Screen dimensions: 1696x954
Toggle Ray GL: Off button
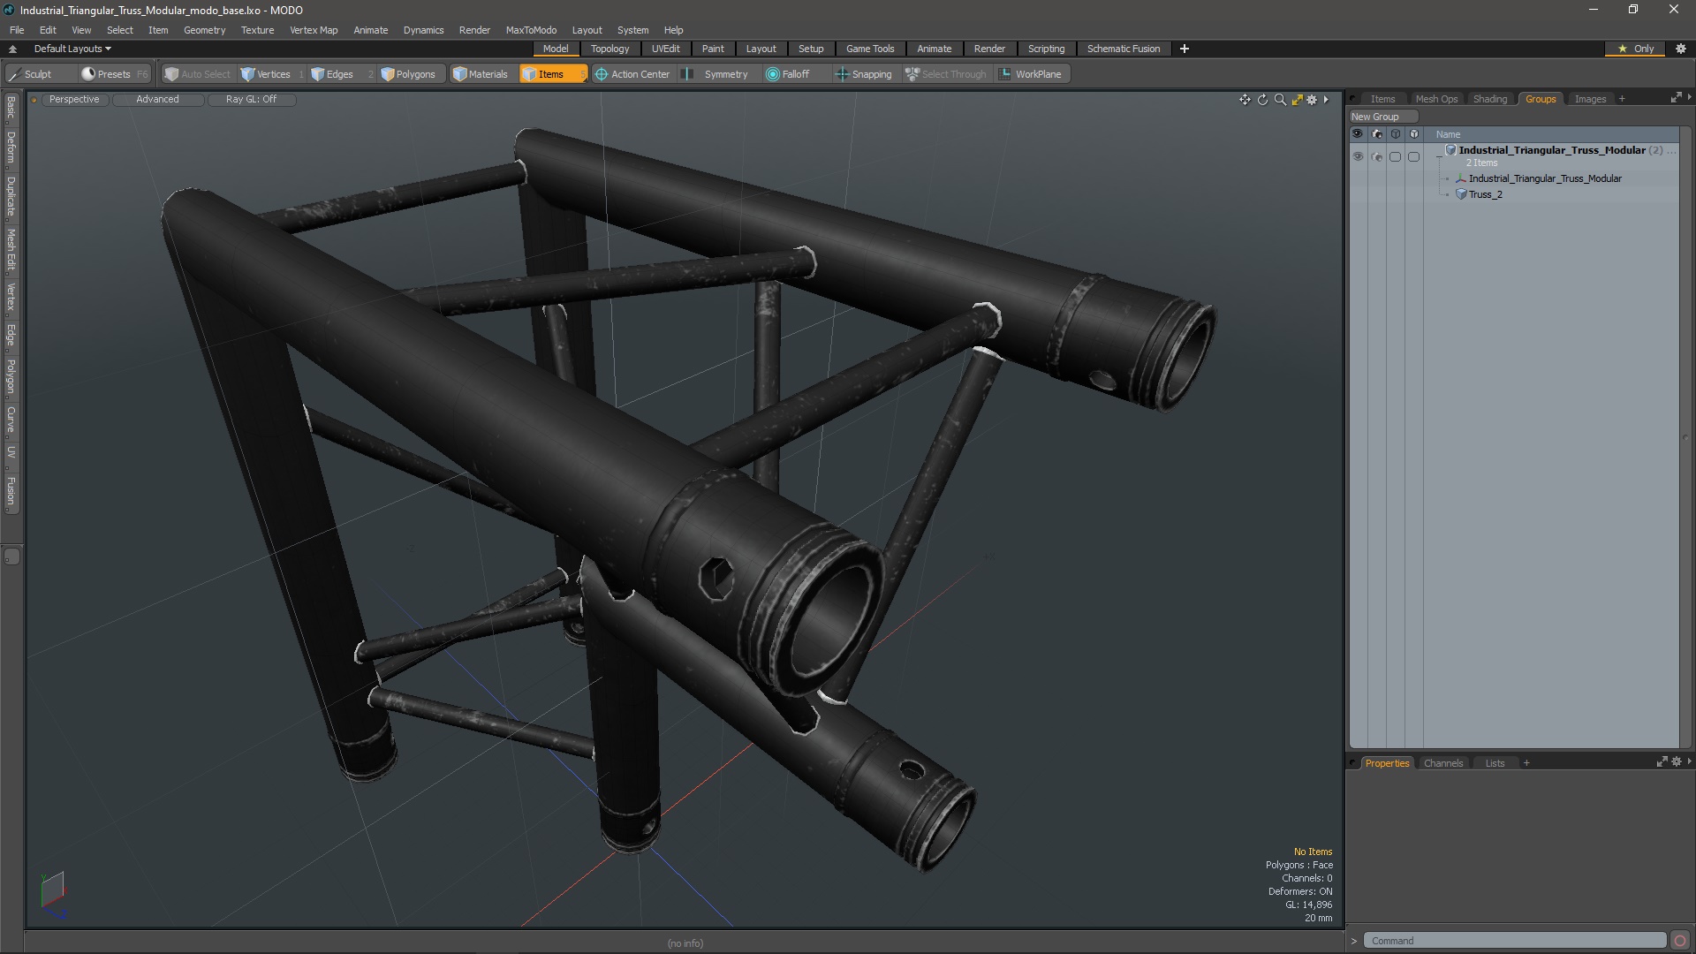tap(251, 99)
